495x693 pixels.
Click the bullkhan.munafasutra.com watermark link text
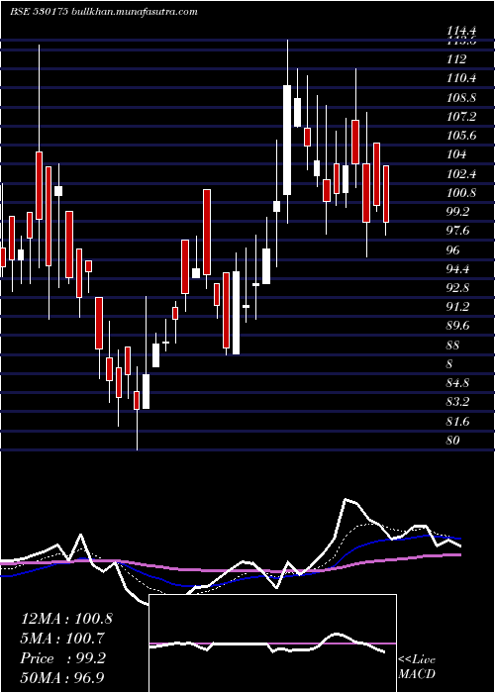135,12
